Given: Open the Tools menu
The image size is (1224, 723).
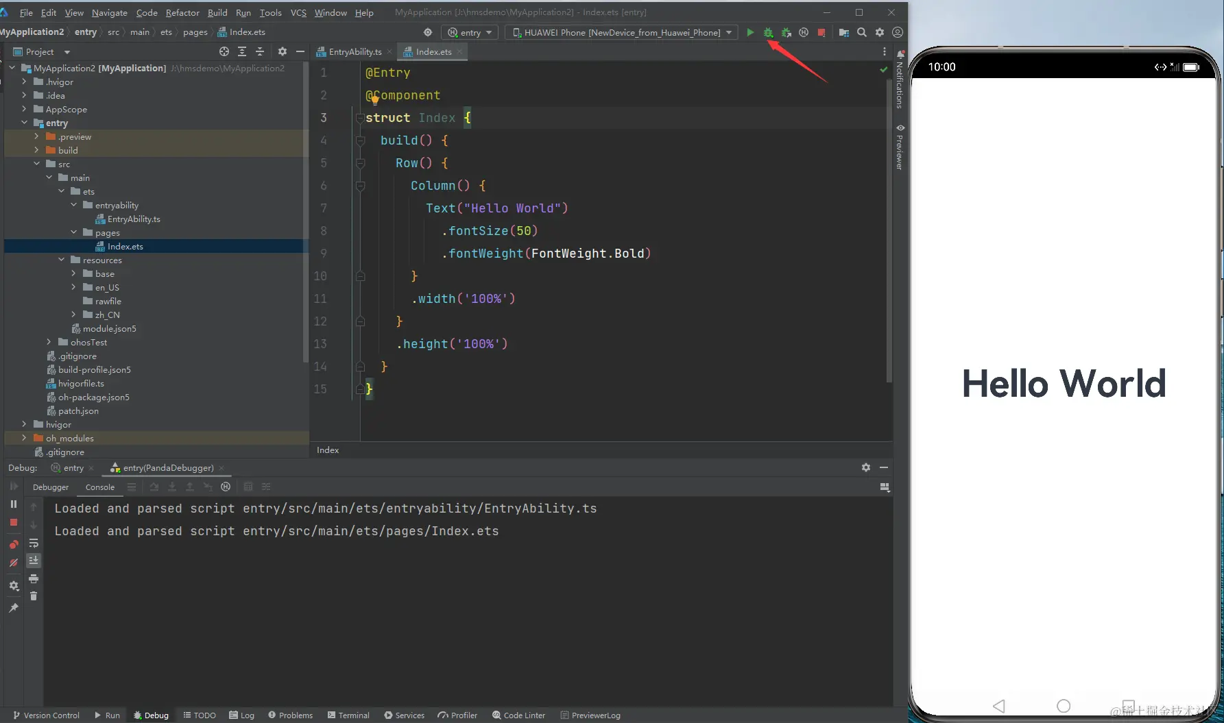Looking at the screenshot, I should (x=270, y=12).
